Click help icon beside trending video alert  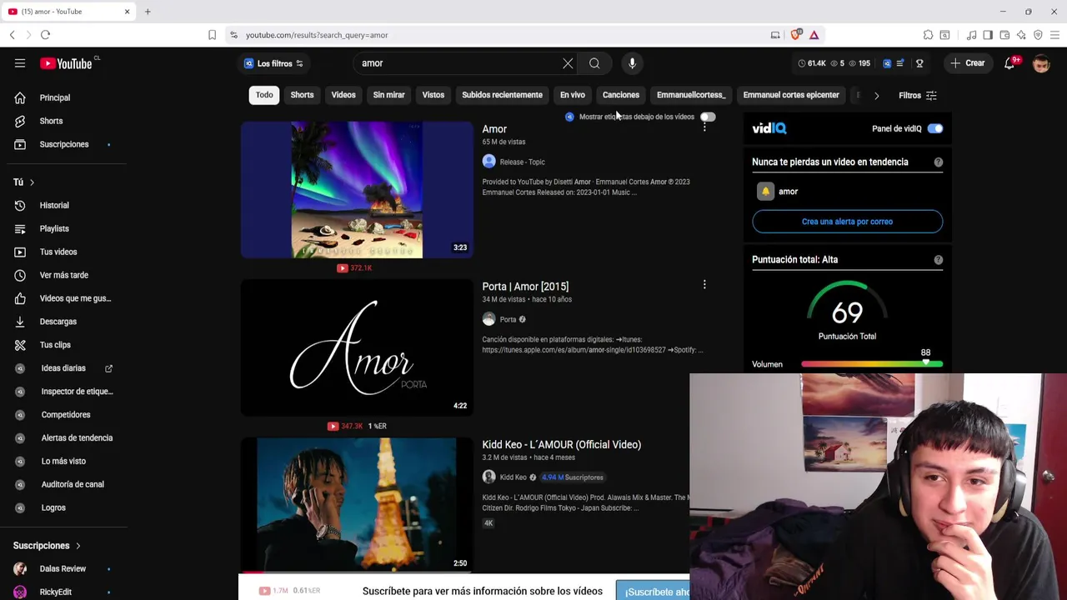[x=939, y=162]
